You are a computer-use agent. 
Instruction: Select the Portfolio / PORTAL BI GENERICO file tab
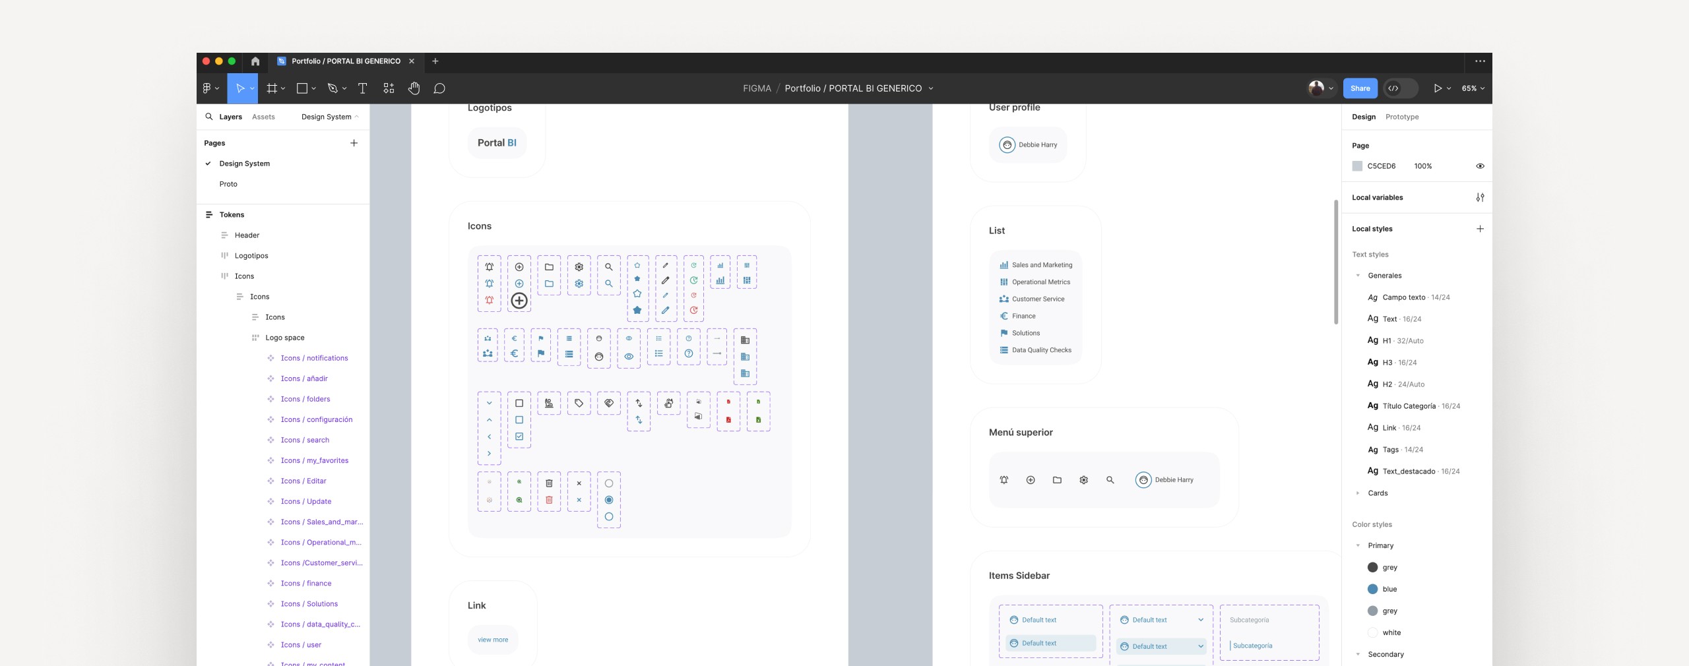tap(346, 61)
